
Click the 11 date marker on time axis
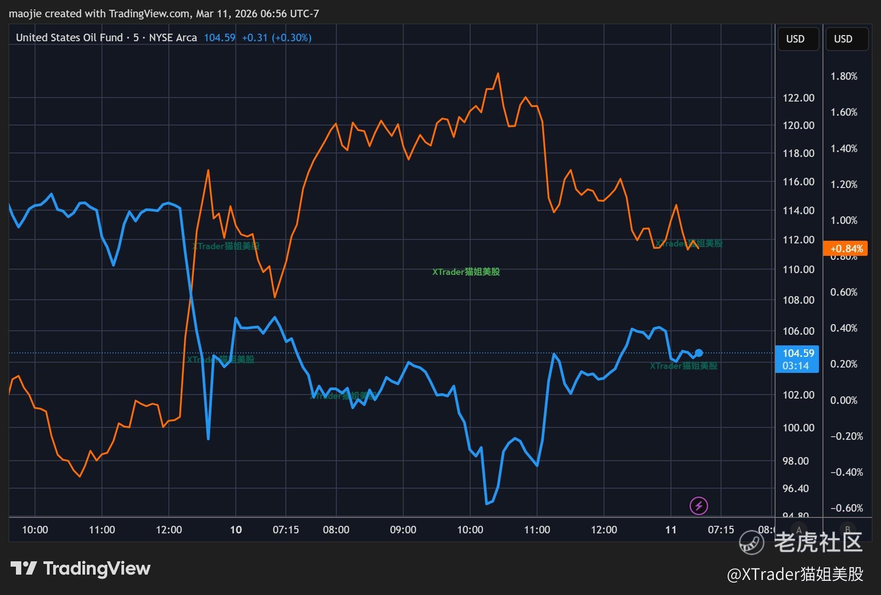pyautogui.click(x=671, y=529)
